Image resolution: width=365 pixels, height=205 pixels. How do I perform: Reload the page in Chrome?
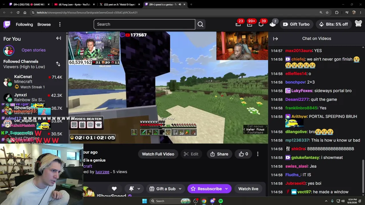click(18, 13)
